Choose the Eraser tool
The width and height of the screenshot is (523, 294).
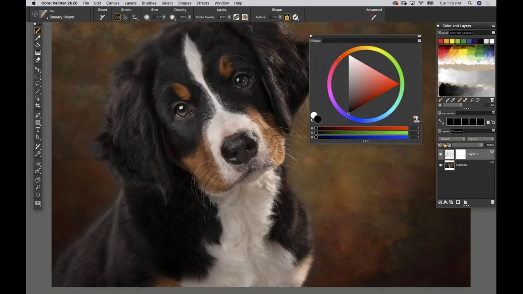tap(38, 60)
